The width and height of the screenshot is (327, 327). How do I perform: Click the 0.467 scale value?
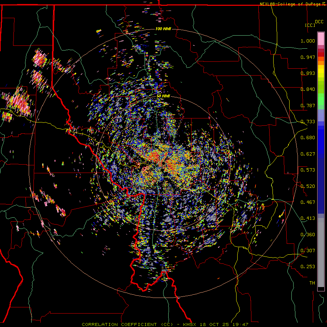coord(308,202)
